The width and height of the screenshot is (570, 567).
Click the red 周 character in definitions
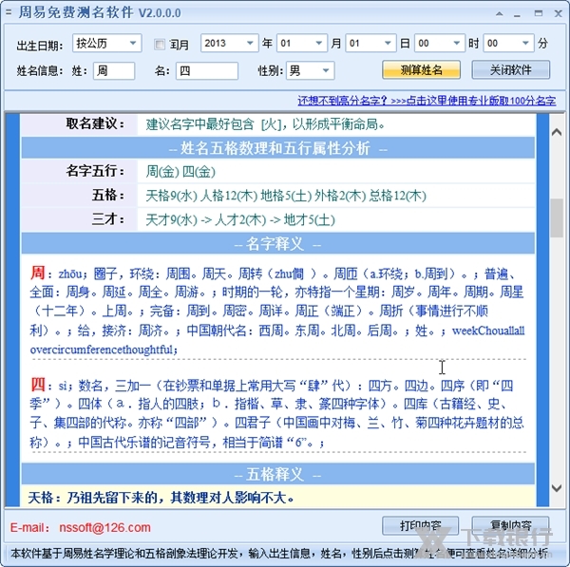tap(37, 273)
